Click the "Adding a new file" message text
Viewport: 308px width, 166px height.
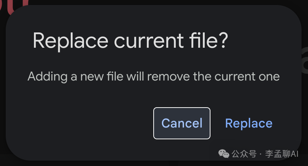tap(153, 76)
